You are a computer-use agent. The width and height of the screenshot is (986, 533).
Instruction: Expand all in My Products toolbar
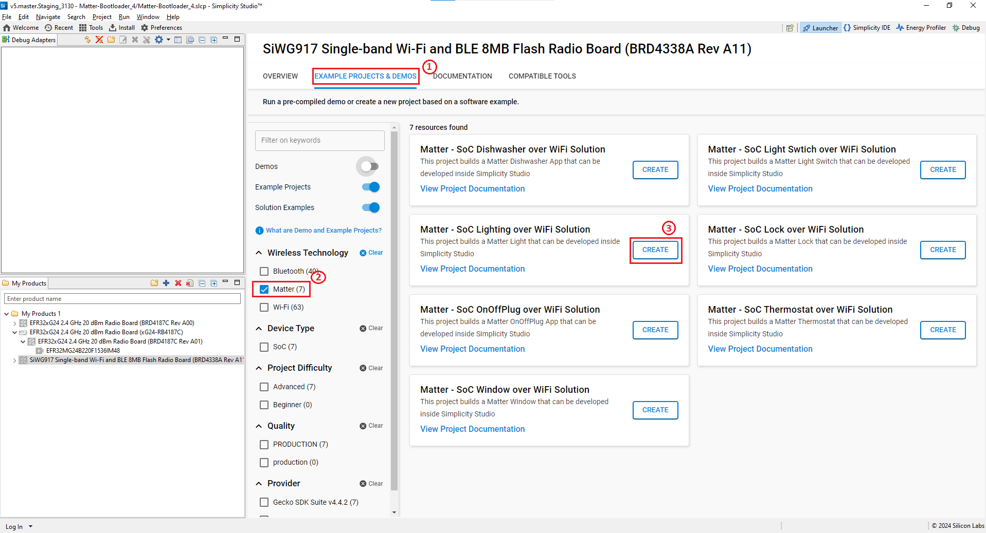[214, 283]
